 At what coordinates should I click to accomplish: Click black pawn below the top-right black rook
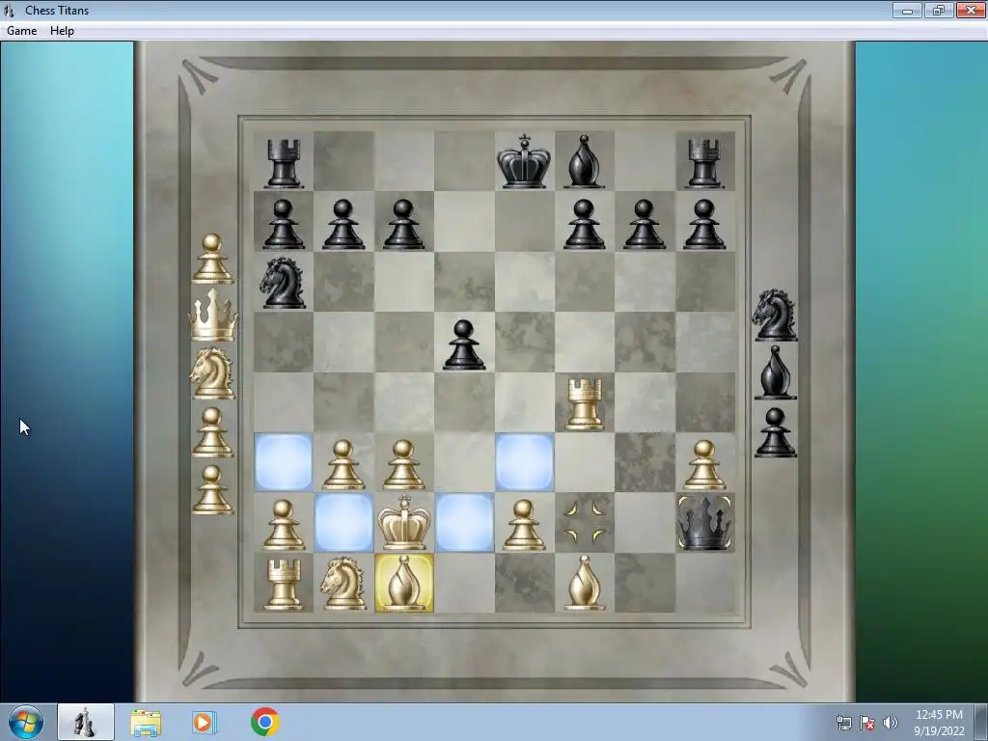(x=703, y=224)
